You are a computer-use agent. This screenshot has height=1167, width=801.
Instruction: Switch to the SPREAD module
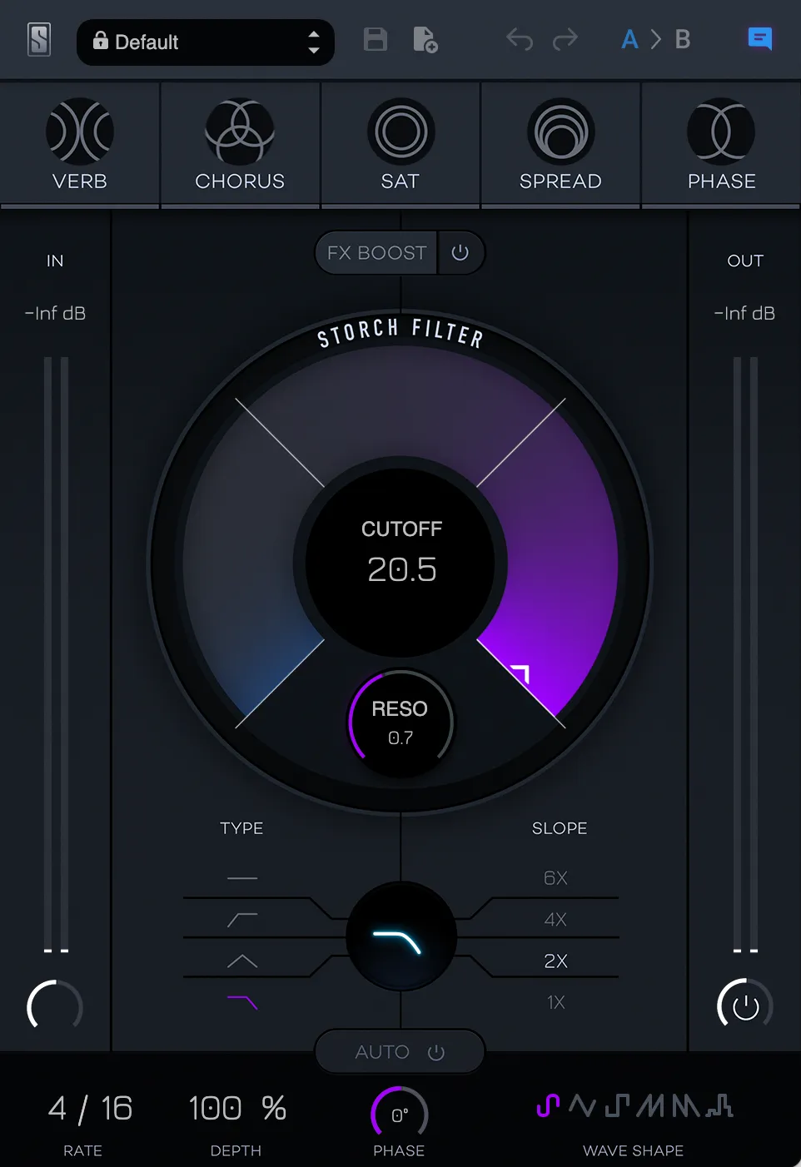[560, 143]
